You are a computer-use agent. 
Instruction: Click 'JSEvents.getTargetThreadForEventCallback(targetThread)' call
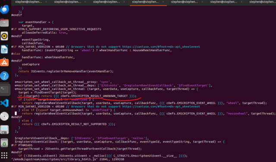pyautogui.click(x=93, y=149)
